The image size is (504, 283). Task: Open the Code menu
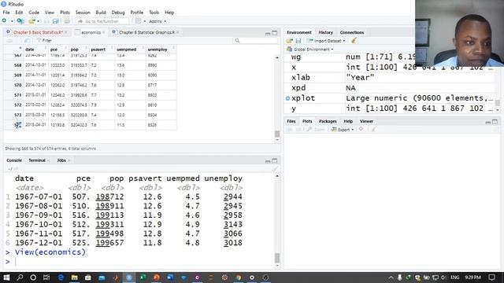34,13
